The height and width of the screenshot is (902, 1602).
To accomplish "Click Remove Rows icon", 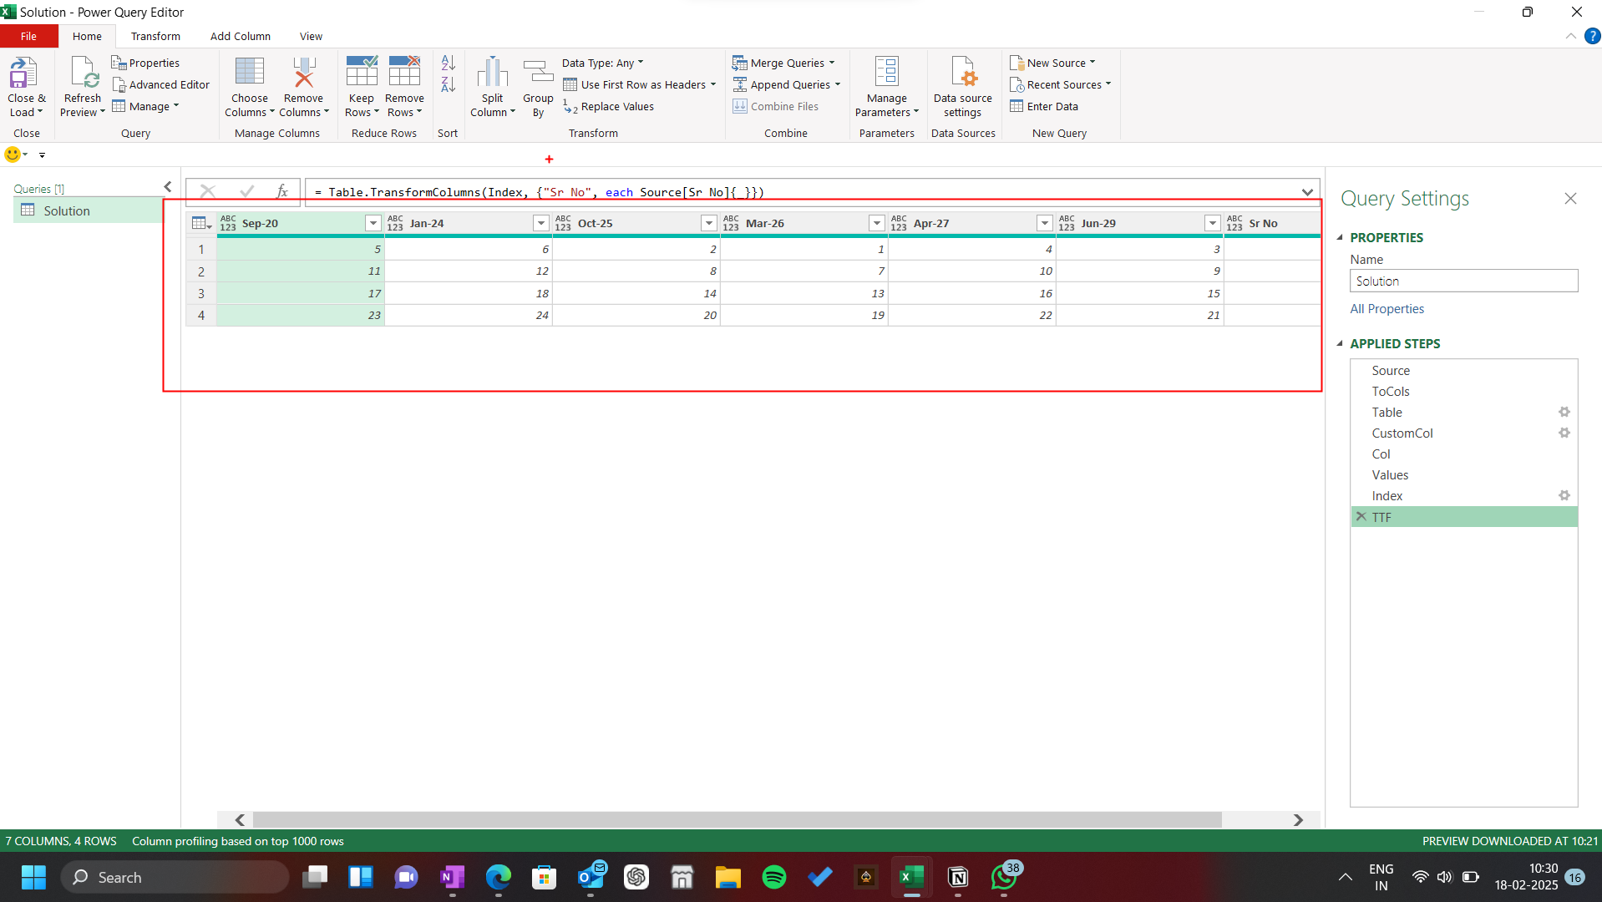I will tap(404, 72).
